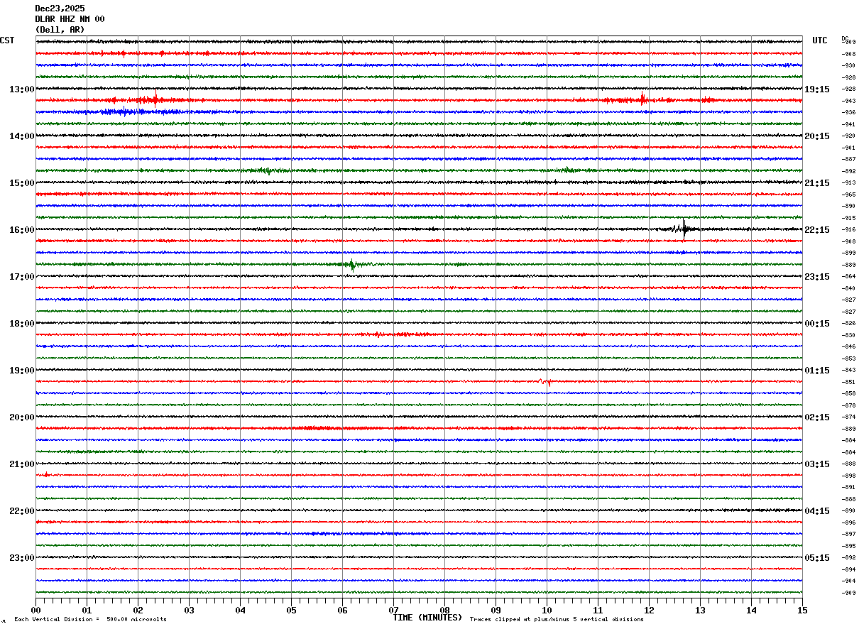
Task: Click minute tick label '07' on time axis
Action: tap(393, 610)
